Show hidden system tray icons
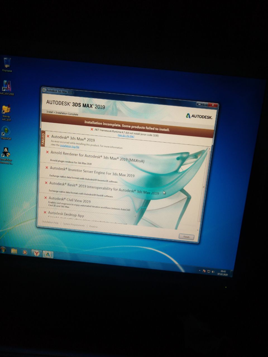 coord(199,271)
